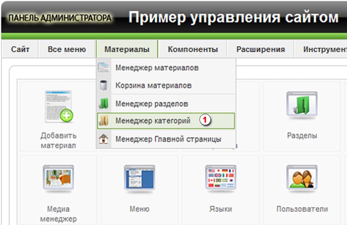347x225 pixels.
Task: Open the Пользователи people icon
Action: click(302, 178)
